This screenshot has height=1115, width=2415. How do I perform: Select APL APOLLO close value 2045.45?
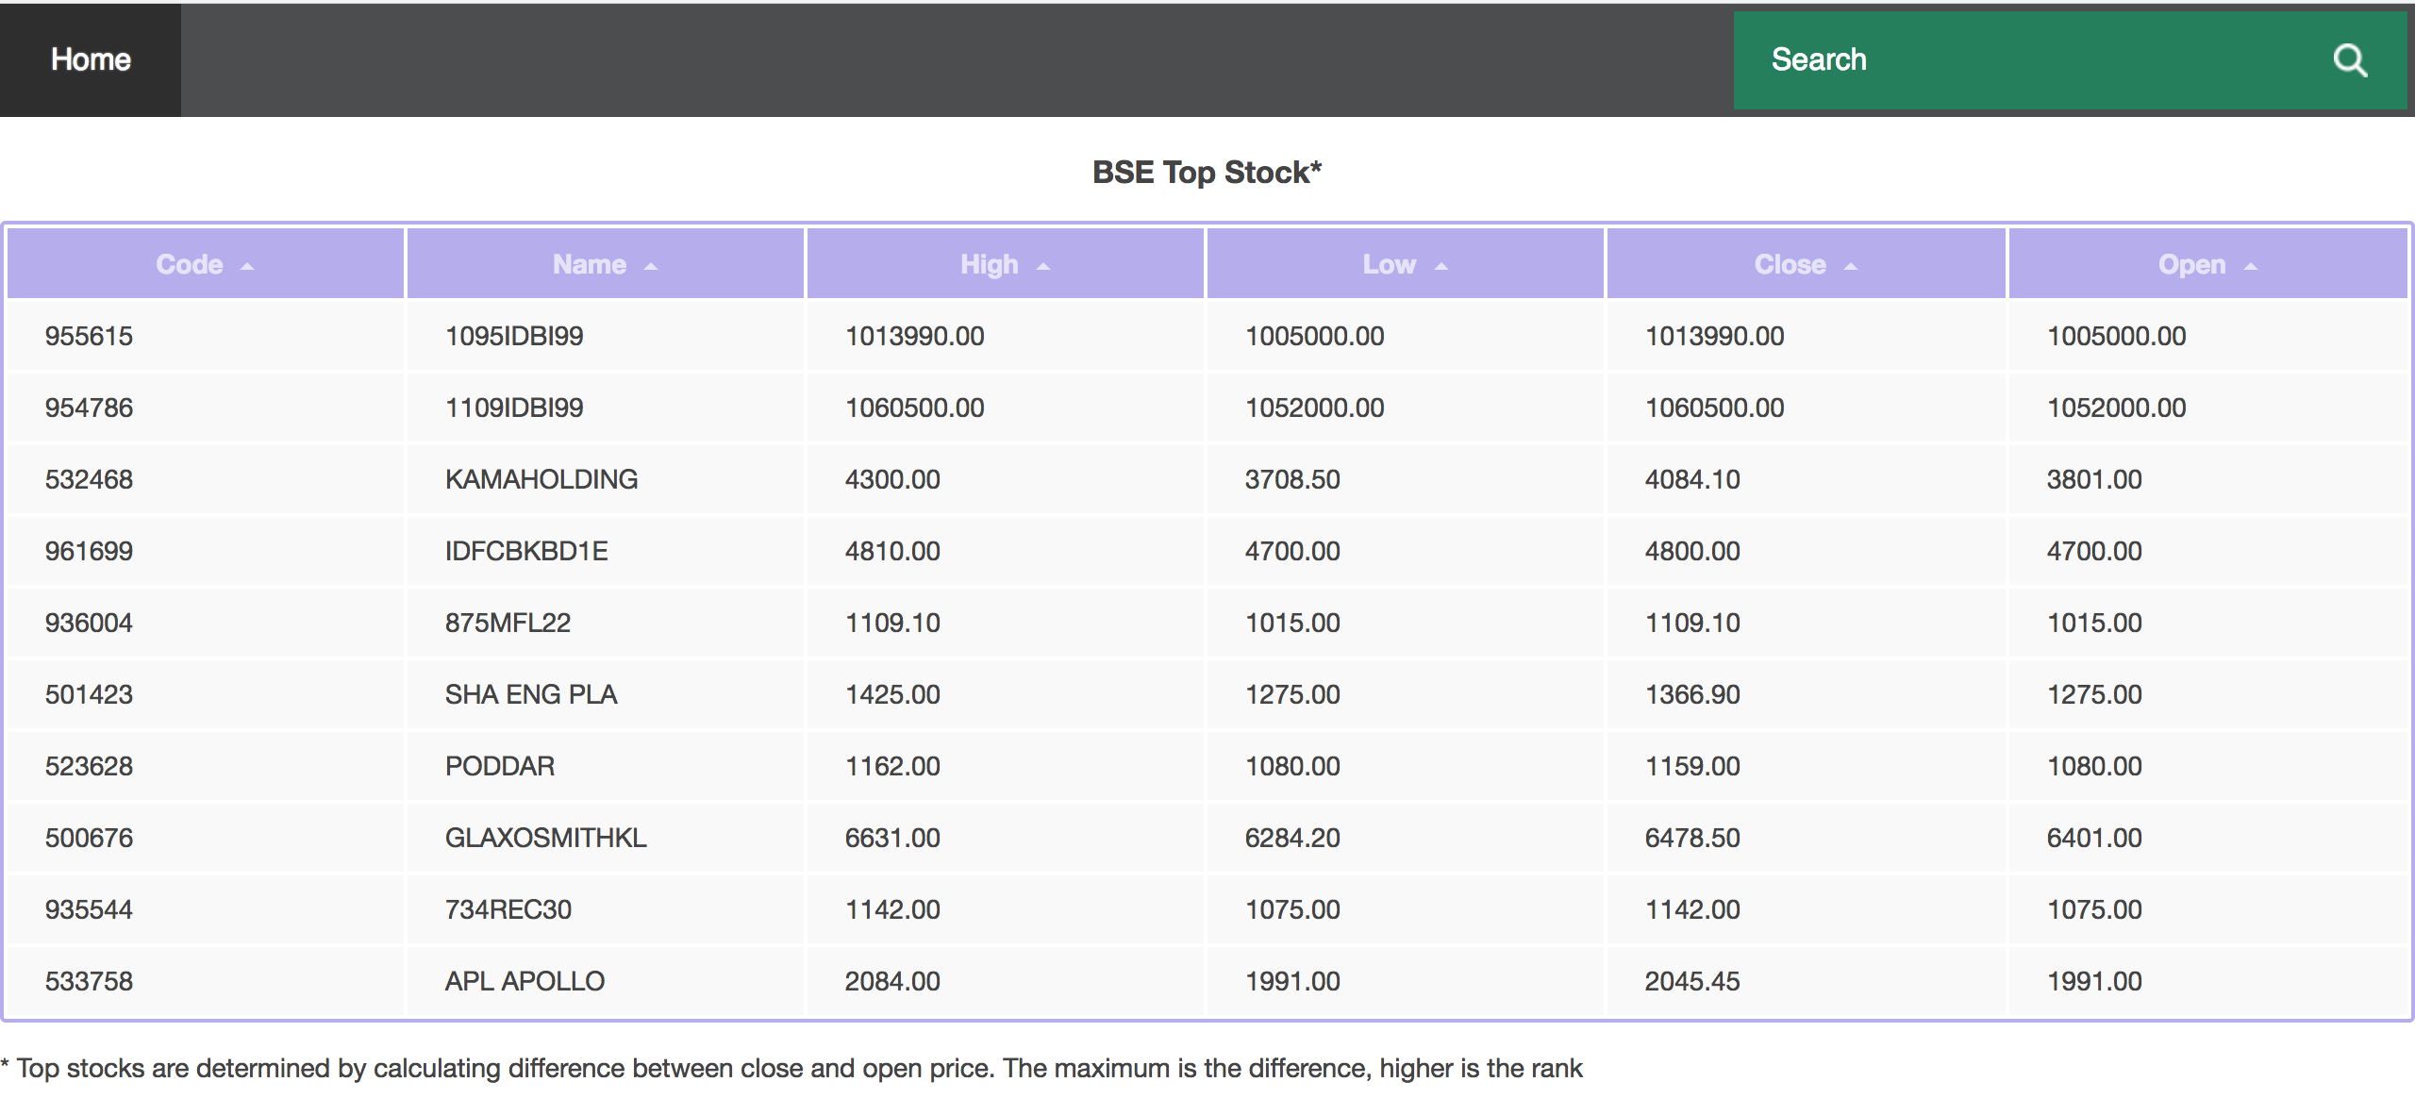(1692, 981)
